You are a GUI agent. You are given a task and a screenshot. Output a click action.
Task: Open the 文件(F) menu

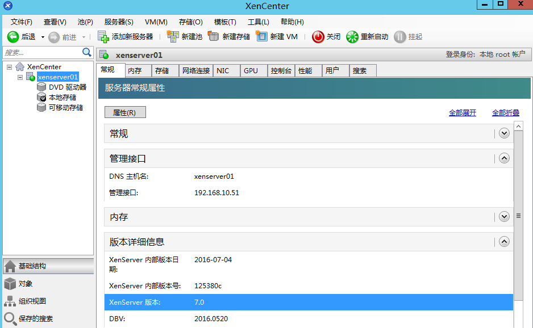click(22, 22)
